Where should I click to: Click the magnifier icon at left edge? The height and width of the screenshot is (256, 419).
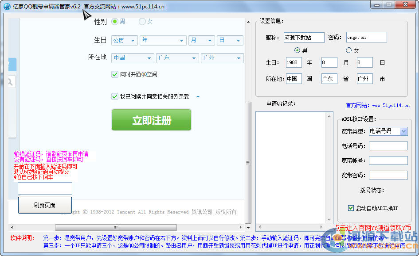click(x=11, y=82)
